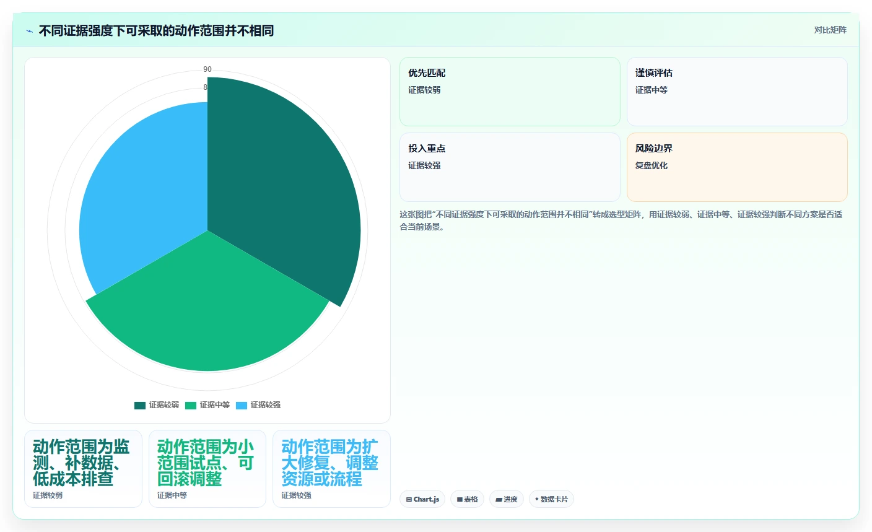Click 复盘优化 text in 风险边界 card
The width and height of the screenshot is (872, 532).
point(652,165)
